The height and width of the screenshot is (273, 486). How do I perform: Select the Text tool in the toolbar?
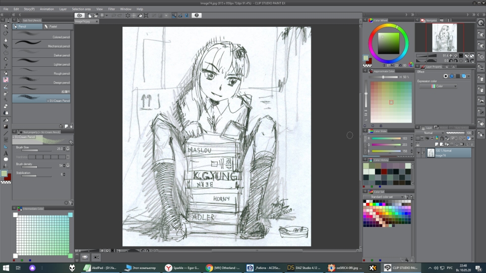click(x=5, y=153)
